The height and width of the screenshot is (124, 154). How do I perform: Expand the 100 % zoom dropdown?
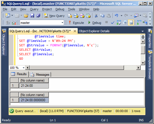(x=23, y=68)
